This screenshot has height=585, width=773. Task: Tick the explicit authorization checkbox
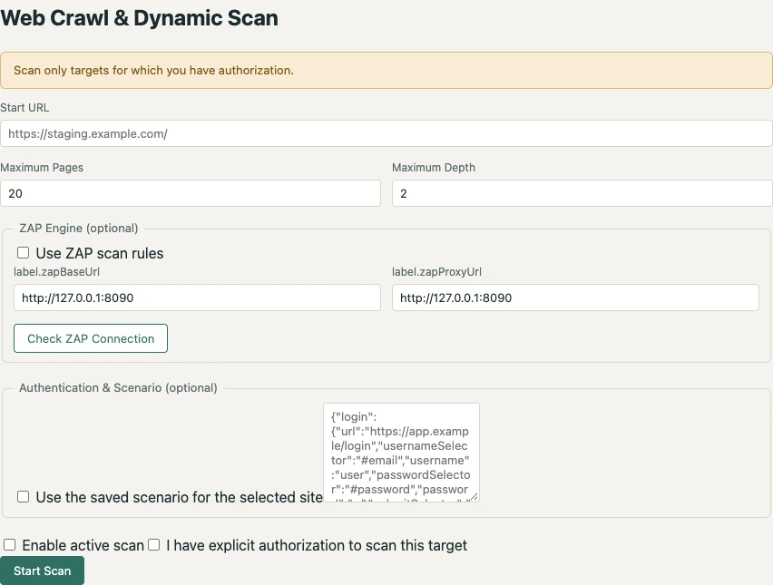(154, 544)
